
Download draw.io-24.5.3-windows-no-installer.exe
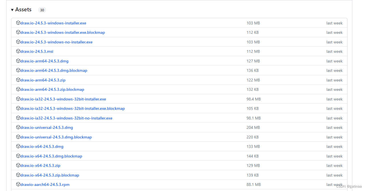click(x=56, y=42)
